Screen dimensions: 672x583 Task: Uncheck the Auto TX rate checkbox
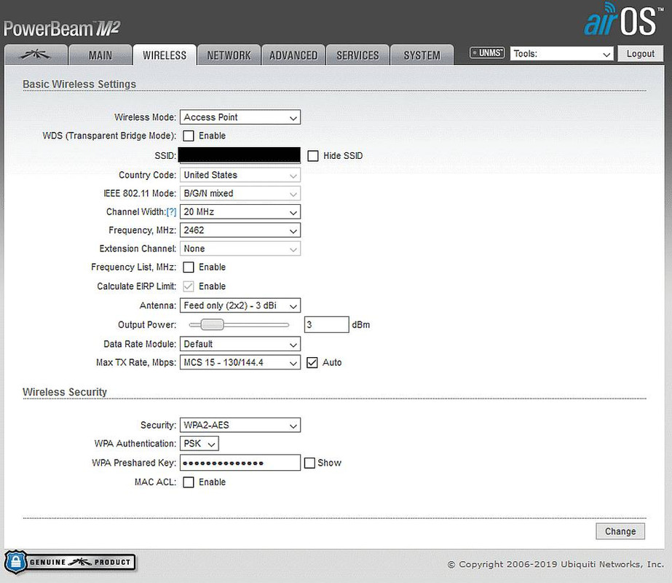pos(312,363)
